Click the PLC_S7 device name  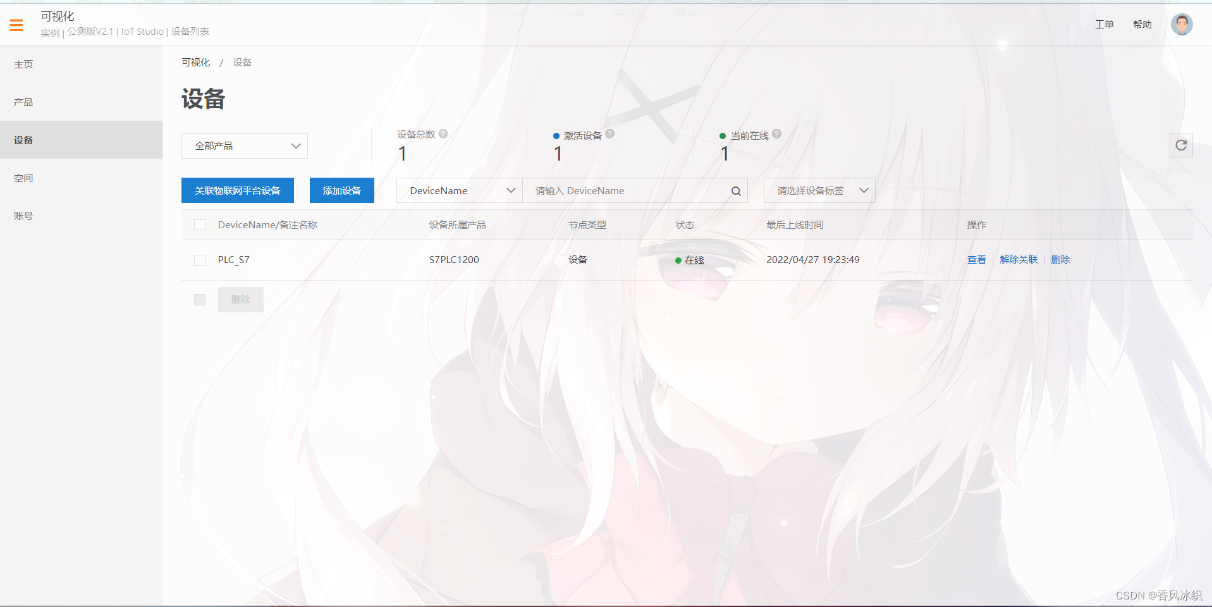point(234,260)
